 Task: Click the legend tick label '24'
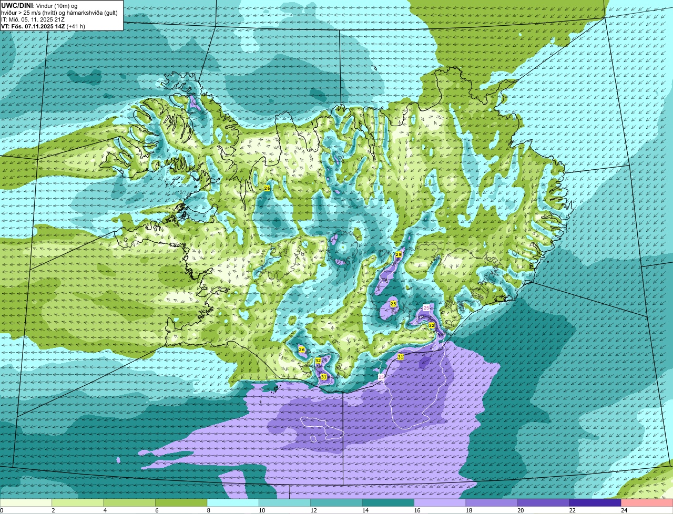624,510
